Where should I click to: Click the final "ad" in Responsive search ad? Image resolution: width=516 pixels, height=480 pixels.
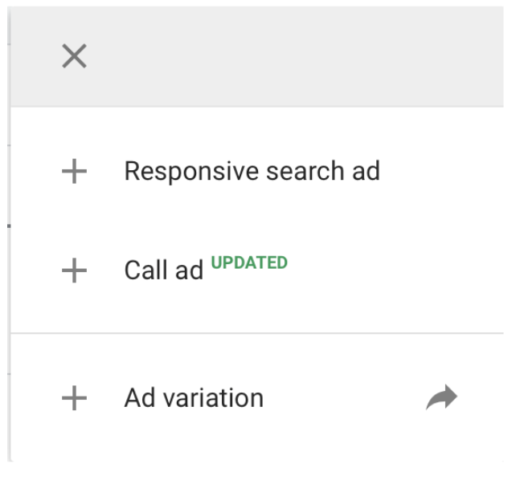pos(366,172)
